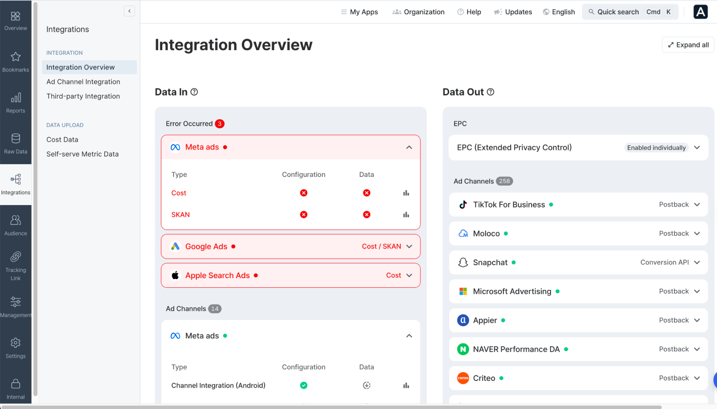The width and height of the screenshot is (717, 409).
Task: Open the chart icon in SKAN error row
Action: click(406, 215)
